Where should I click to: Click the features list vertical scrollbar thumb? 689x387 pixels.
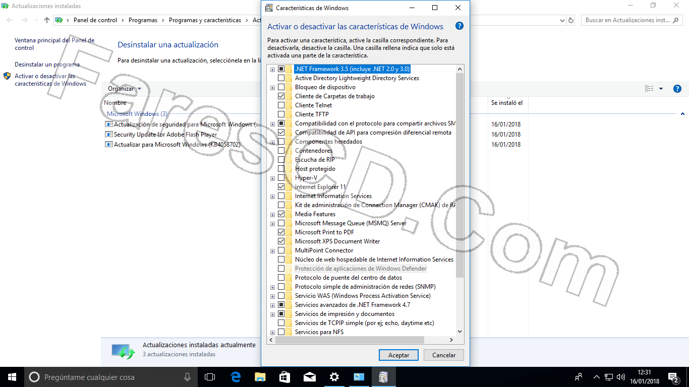460,175
